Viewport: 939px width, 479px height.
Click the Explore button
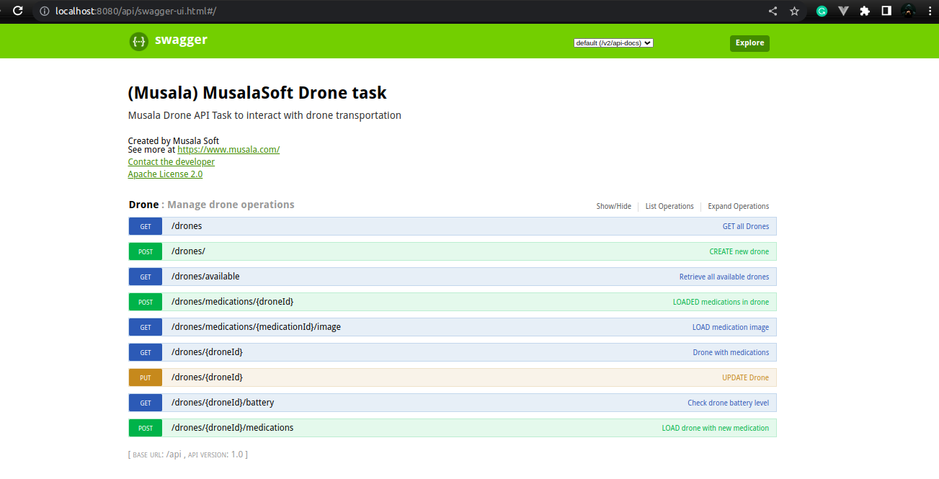click(x=749, y=43)
